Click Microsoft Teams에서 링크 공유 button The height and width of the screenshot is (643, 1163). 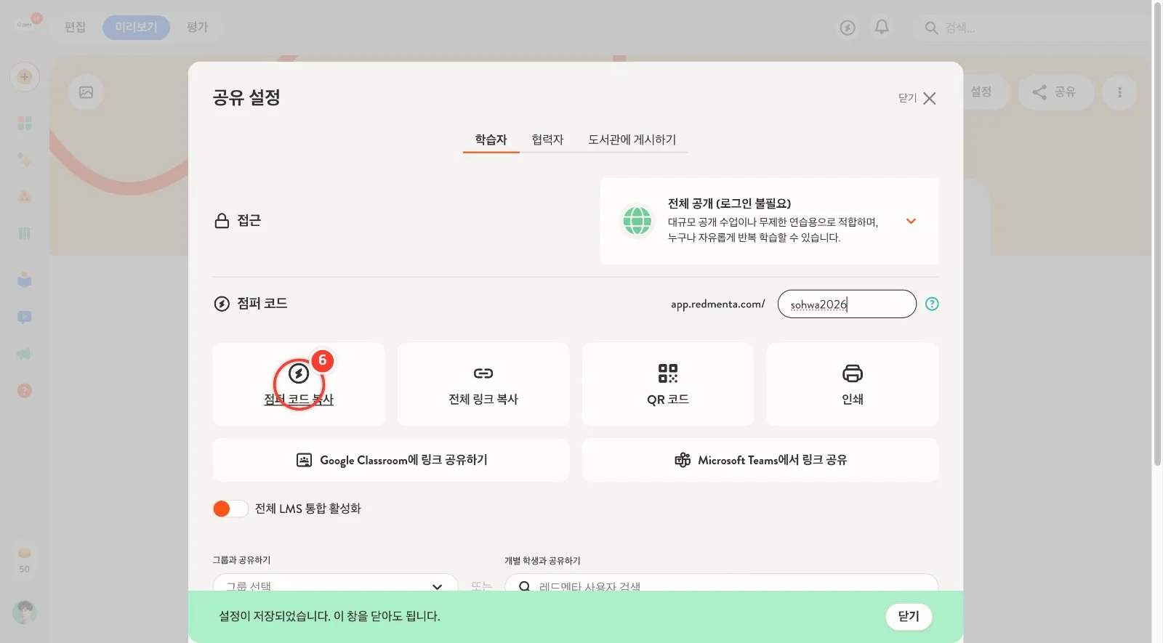coord(760,460)
